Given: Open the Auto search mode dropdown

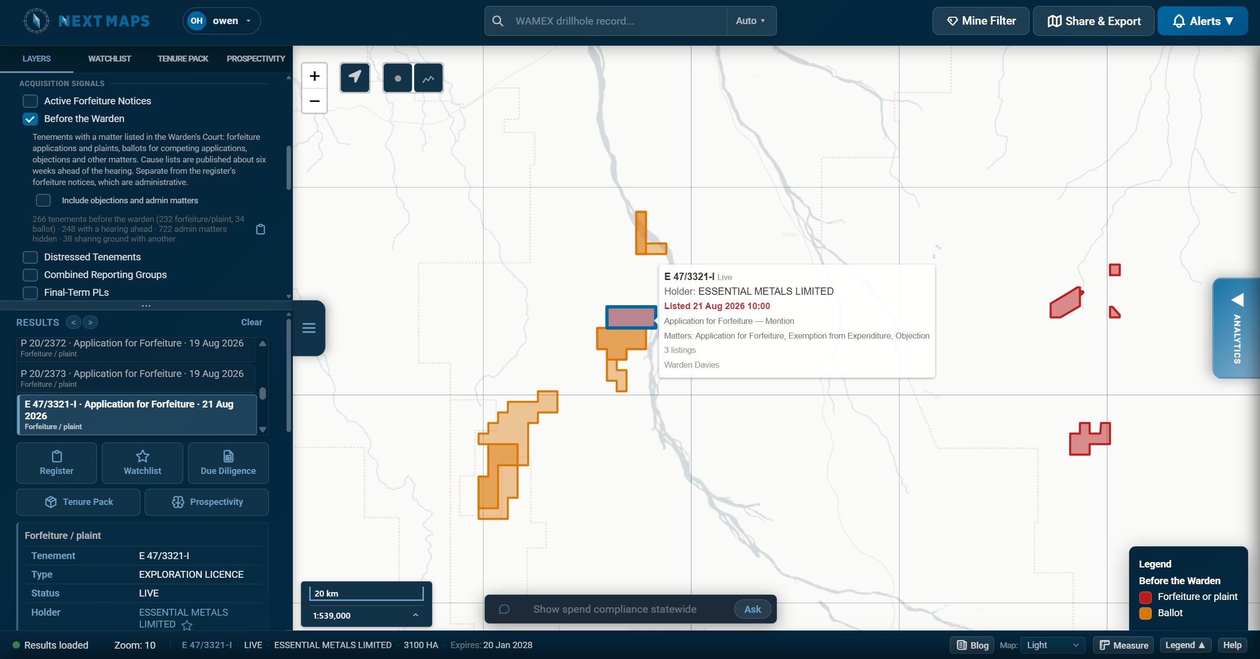Looking at the screenshot, I should coord(751,21).
